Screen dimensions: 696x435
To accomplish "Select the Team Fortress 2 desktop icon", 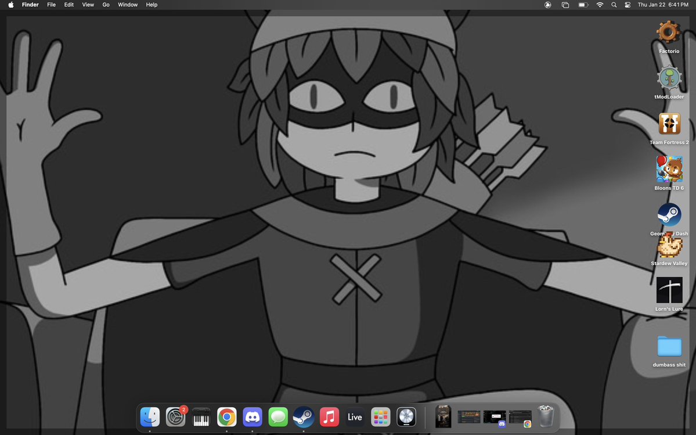I will 669,123.
